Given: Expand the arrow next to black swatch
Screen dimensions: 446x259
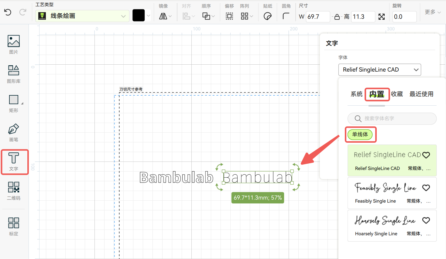Looking at the screenshot, I should click(148, 15).
